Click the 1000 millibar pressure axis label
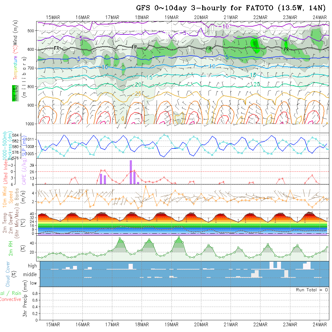This screenshot has width=332, height=332. (x=31, y=124)
